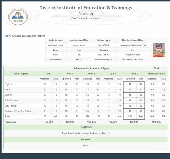Click the 'Remarks' section header
Image resolution: width=170 pixels, height=159 pixels.
(x=86, y=140)
